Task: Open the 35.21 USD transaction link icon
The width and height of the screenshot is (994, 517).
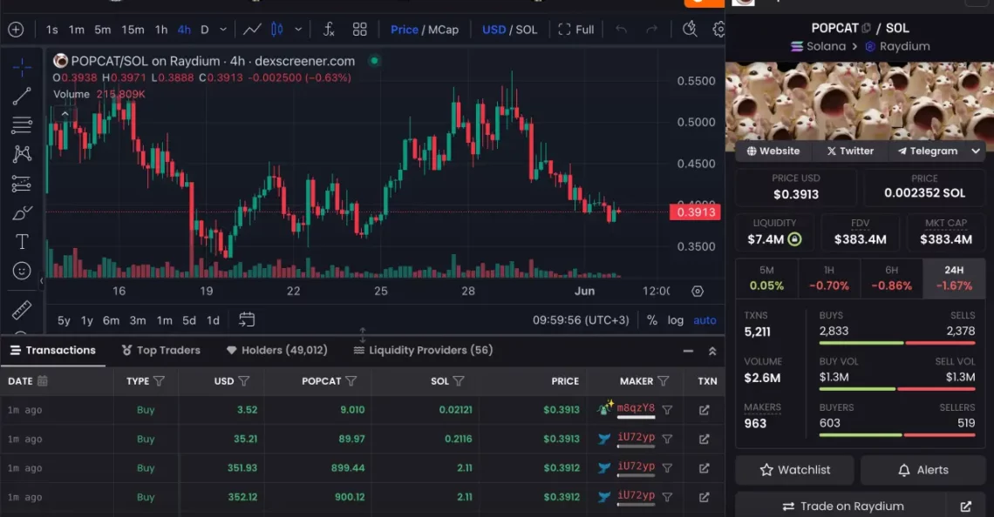Action: (x=704, y=440)
